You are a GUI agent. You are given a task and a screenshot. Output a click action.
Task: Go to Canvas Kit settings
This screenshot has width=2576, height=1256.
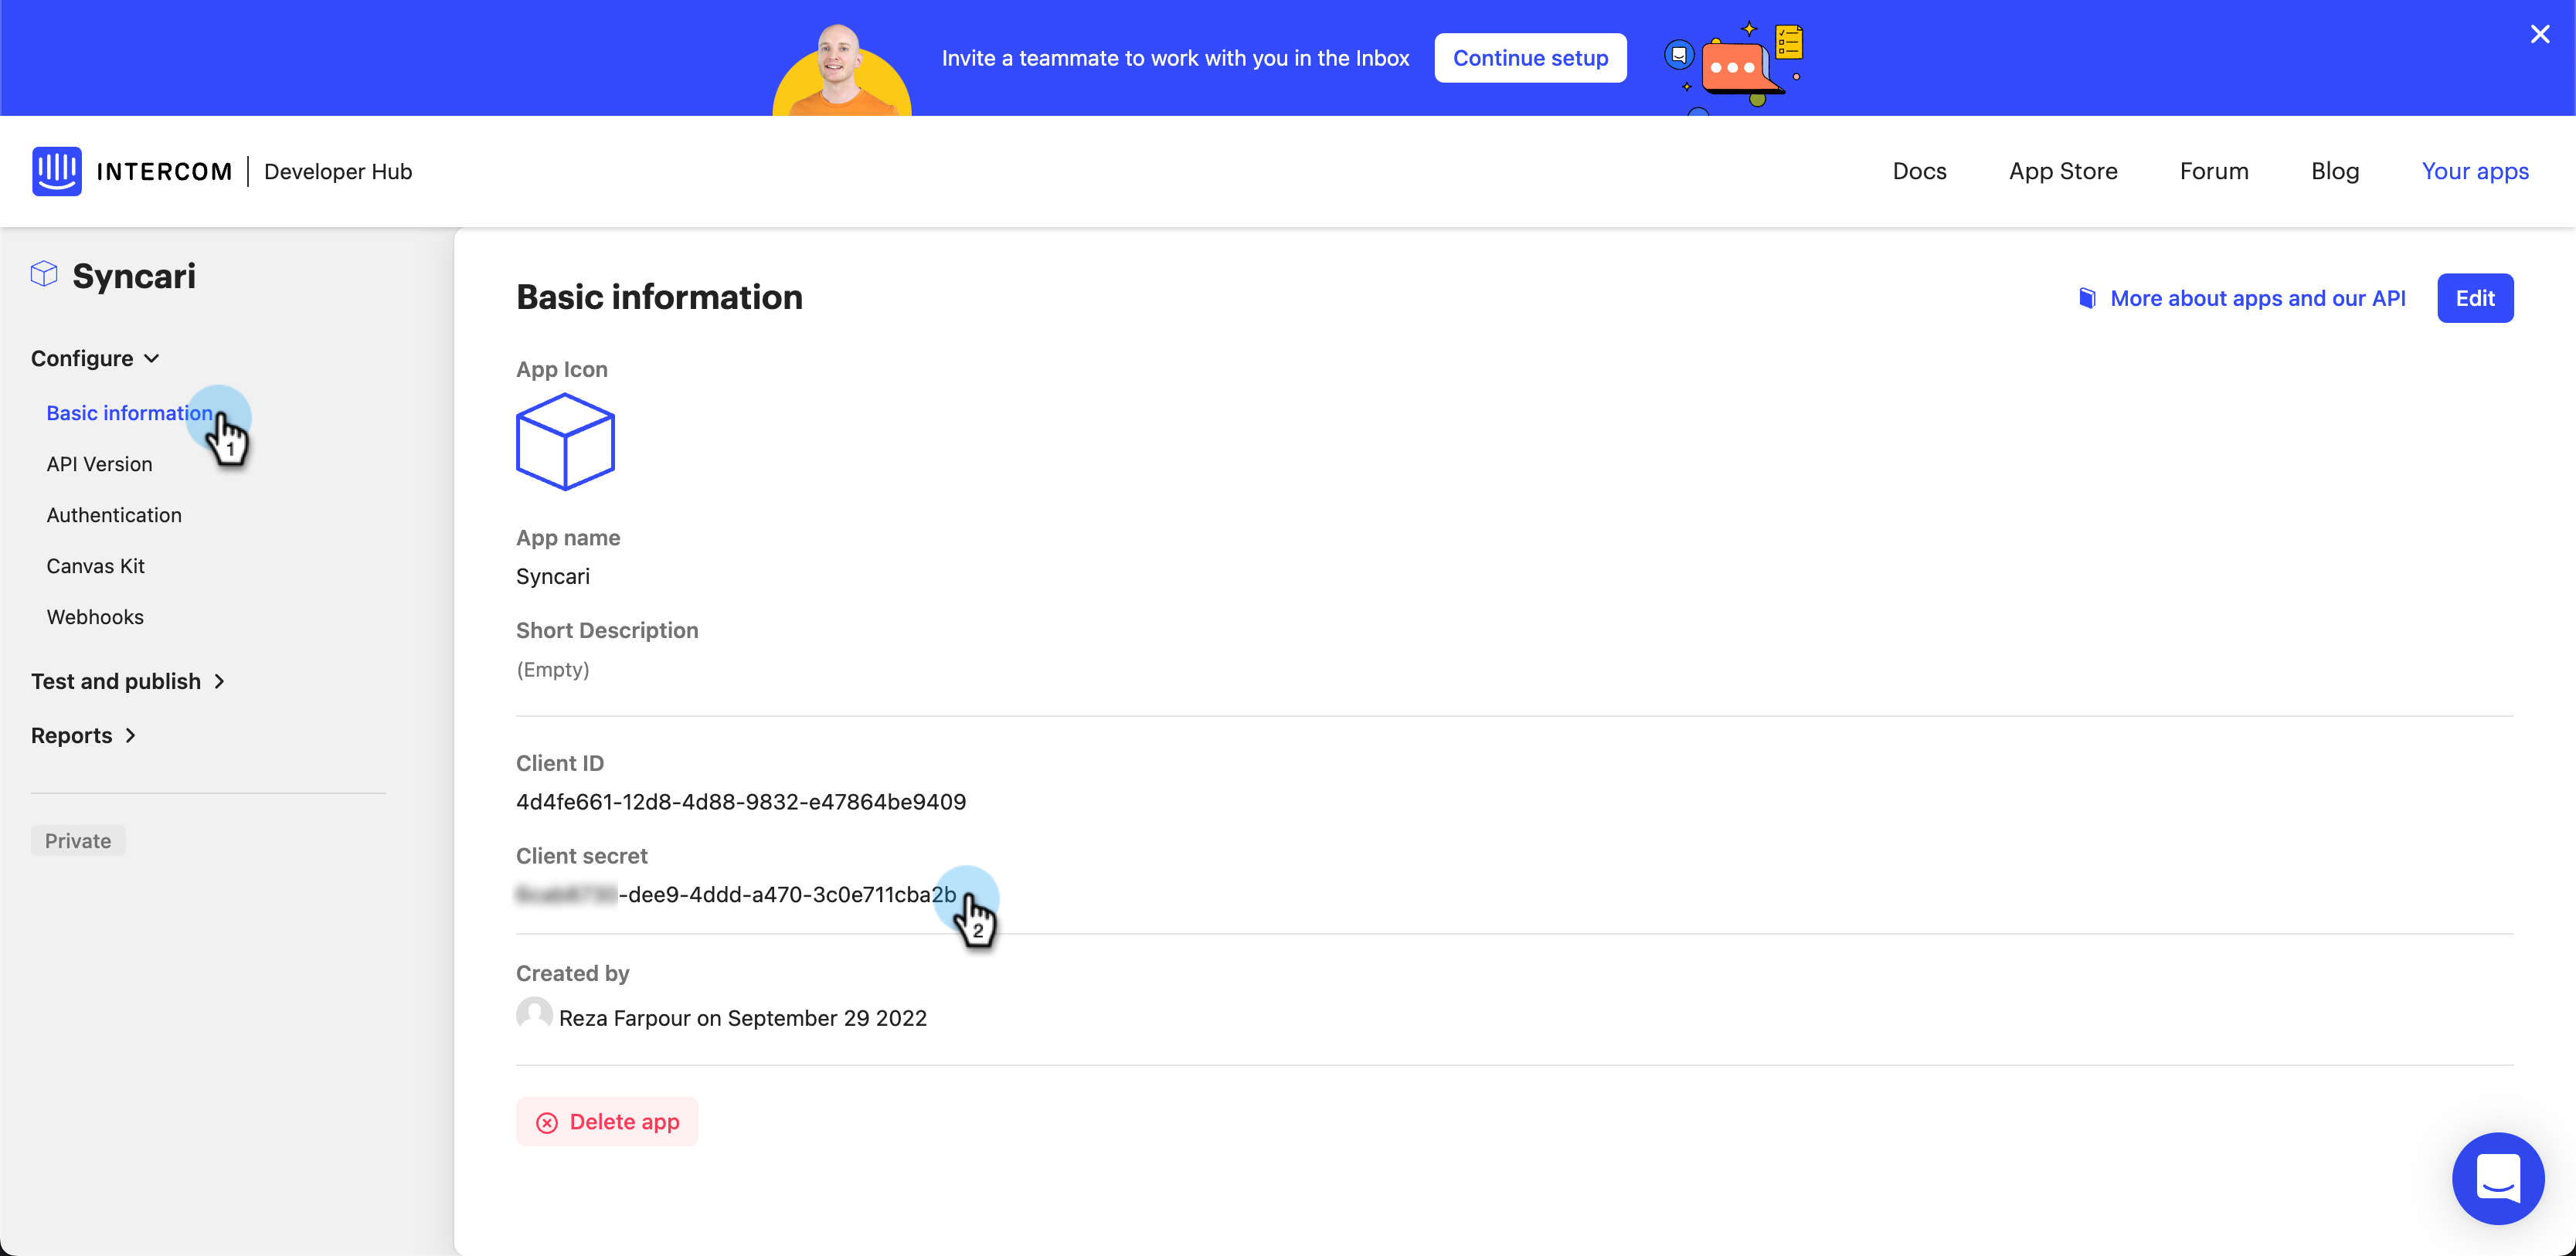point(95,566)
